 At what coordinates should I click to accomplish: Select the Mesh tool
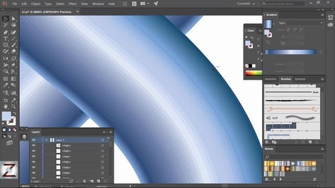[x=6, y=79]
